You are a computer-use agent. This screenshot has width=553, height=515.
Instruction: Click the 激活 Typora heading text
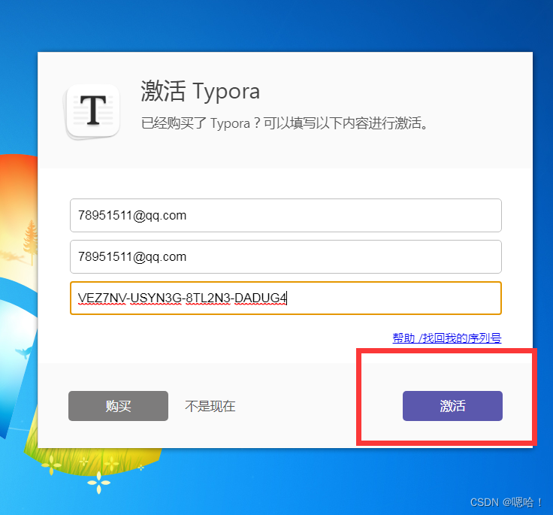pos(201,91)
